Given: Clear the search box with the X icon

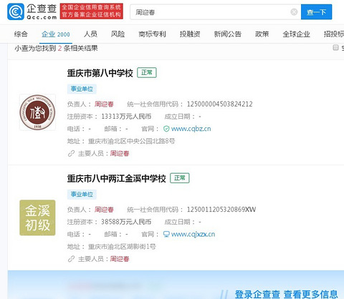Looking at the screenshot, I should (x=294, y=11).
